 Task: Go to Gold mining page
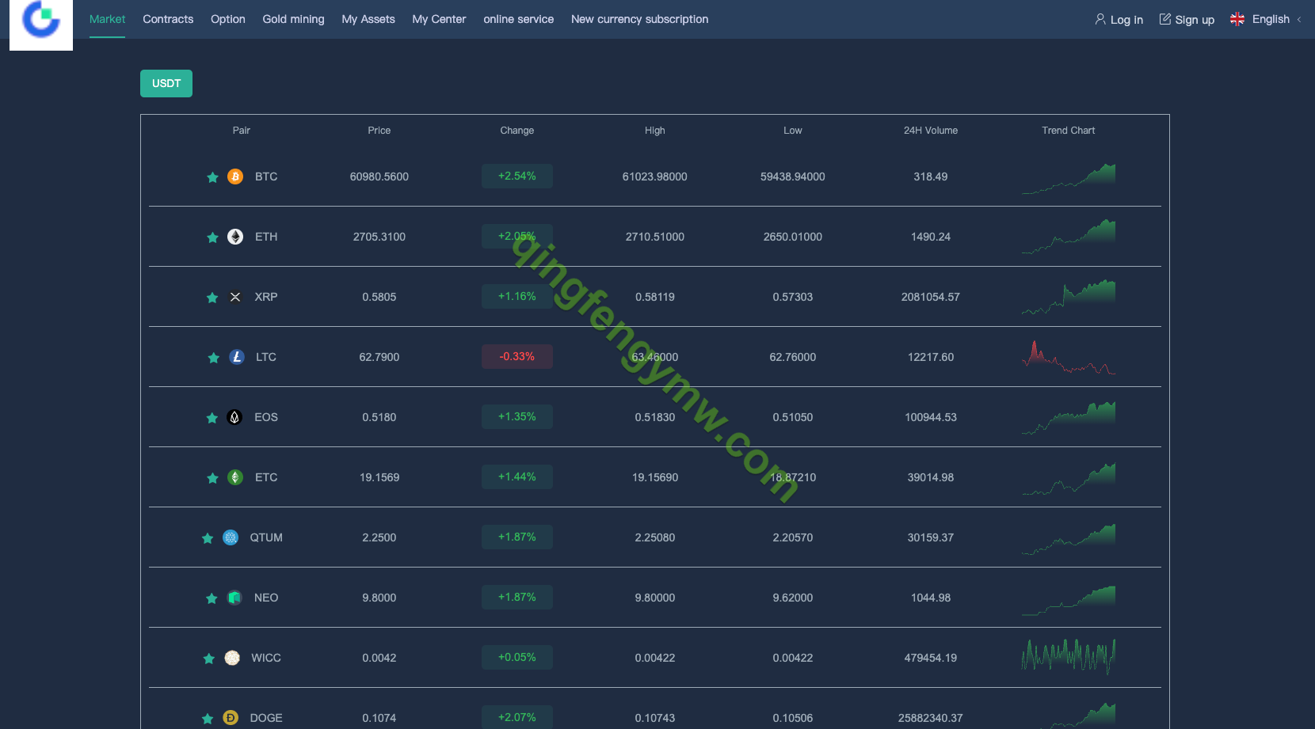coord(294,19)
